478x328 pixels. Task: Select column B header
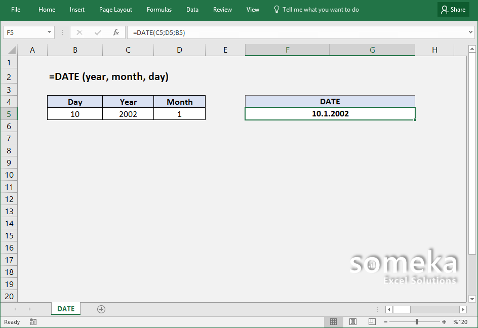pyautogui.click(x=75, y=50)
